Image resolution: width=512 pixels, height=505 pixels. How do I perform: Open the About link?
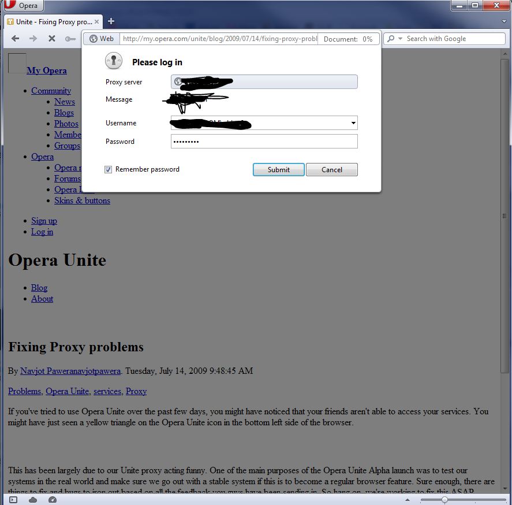[x=42, y=299]
